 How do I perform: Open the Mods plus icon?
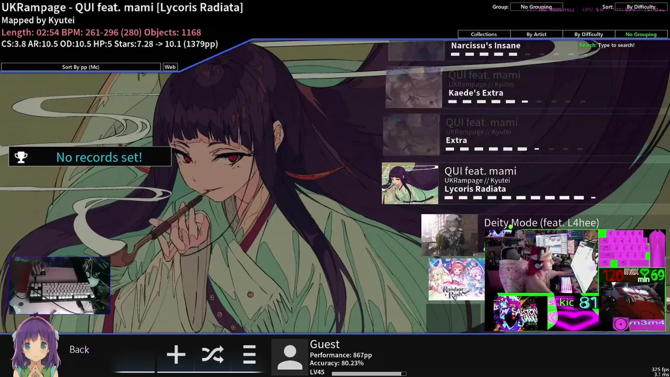pyautogui.click(x=176, y=355)
